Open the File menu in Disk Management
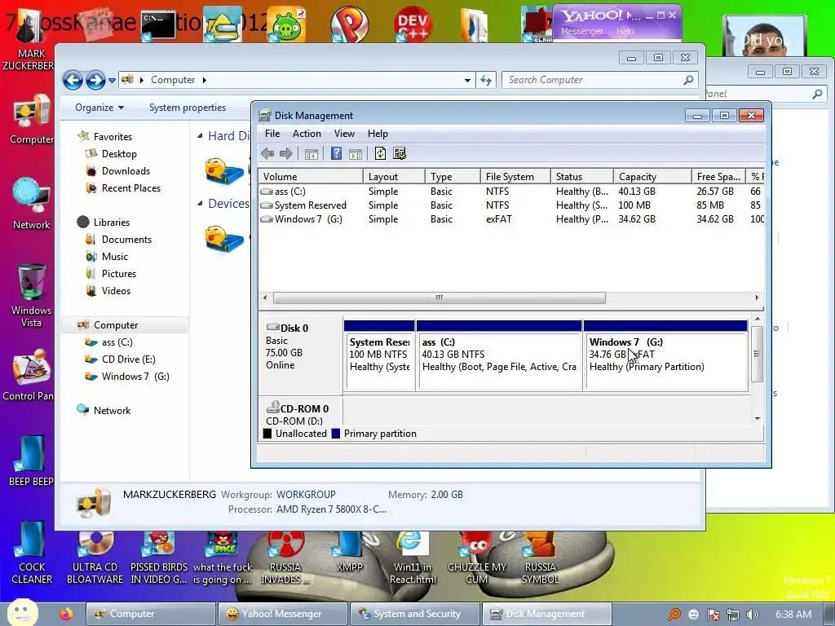Image resolution: width=835 pixels, height=626 pixels. pos(272,134)
